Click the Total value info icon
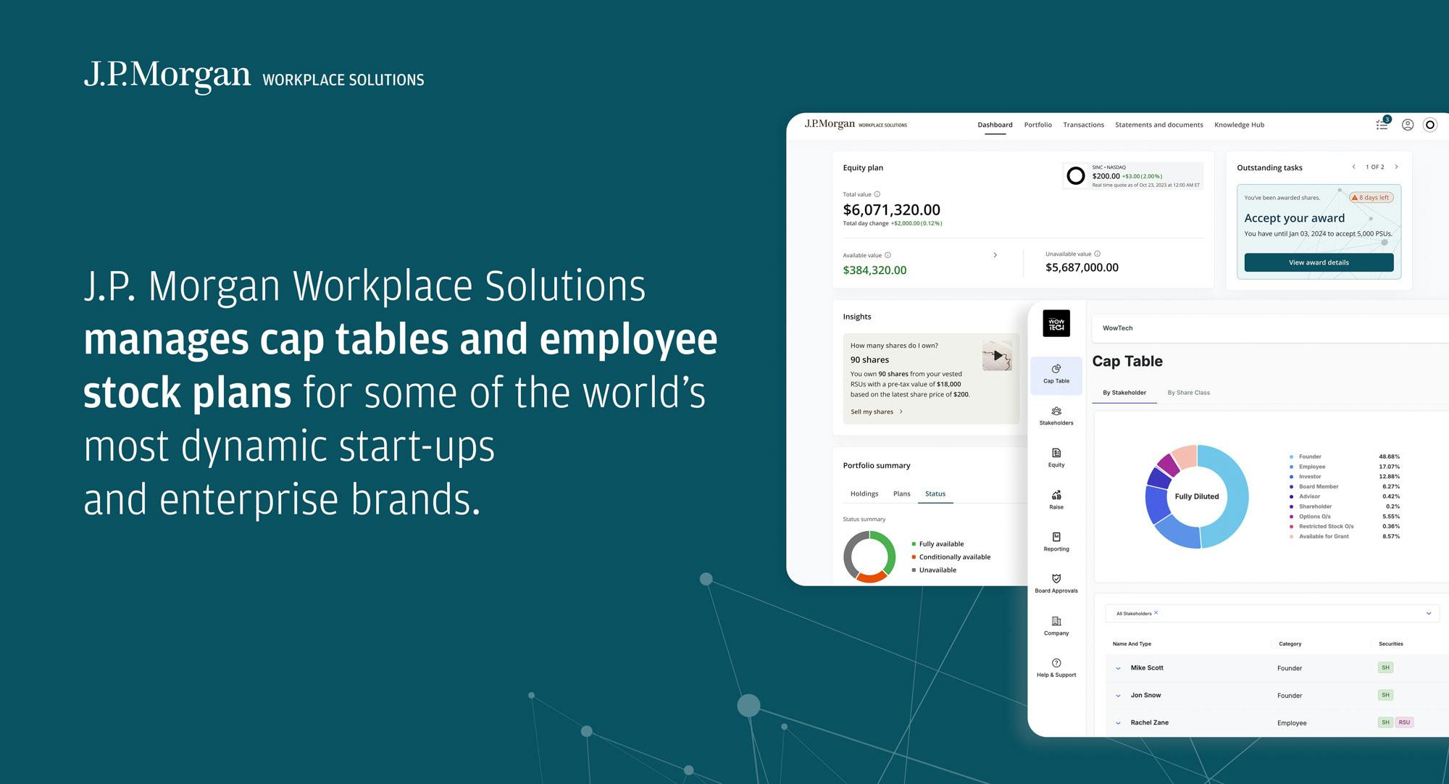This screenshot has height=784, width=1449. coord(877,194)
